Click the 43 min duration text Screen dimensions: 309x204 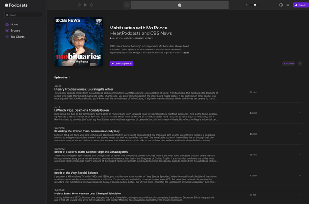(253, 175)
